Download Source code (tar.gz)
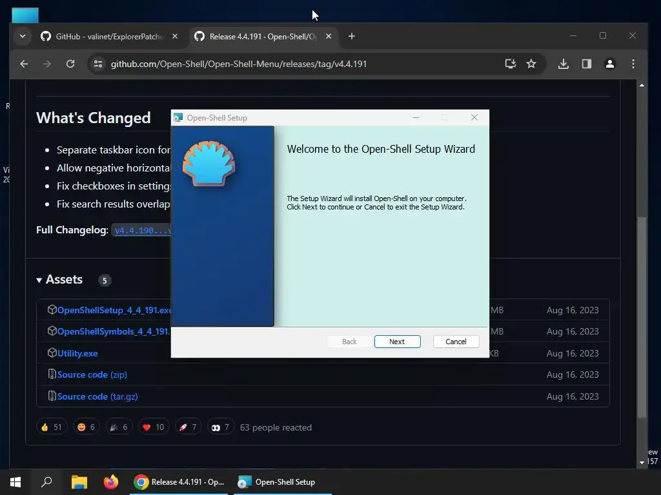661x495 pixels. tap(97, 396)
